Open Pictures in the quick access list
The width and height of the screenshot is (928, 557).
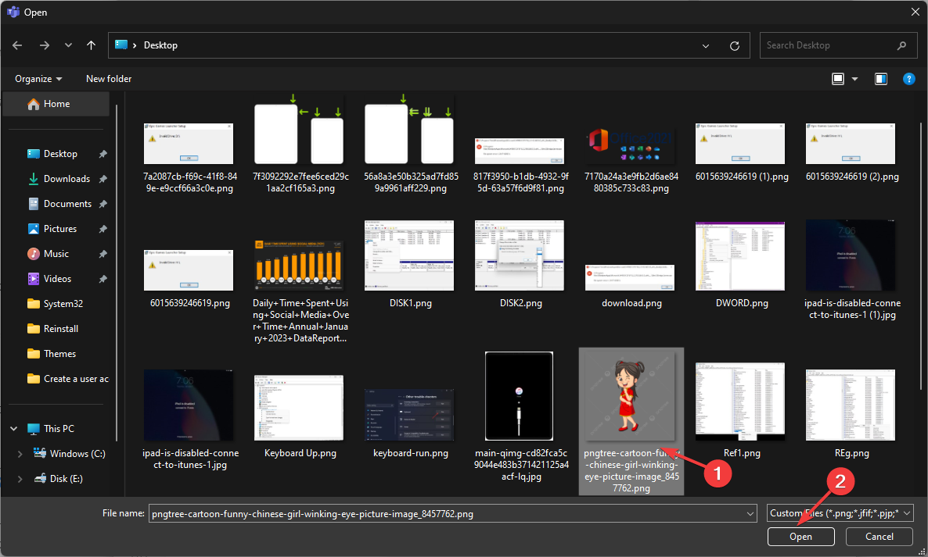click(x=59, y=229)
